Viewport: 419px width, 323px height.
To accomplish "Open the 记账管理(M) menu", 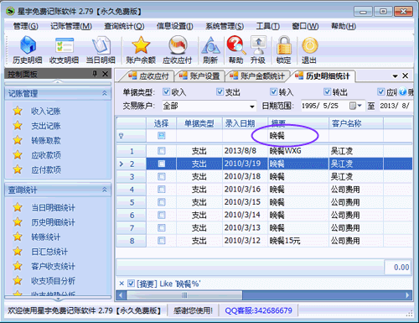I will pyautogui.click(x=71, y=26).
